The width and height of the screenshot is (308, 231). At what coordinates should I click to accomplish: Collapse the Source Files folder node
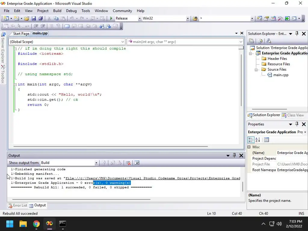point(256,70)
